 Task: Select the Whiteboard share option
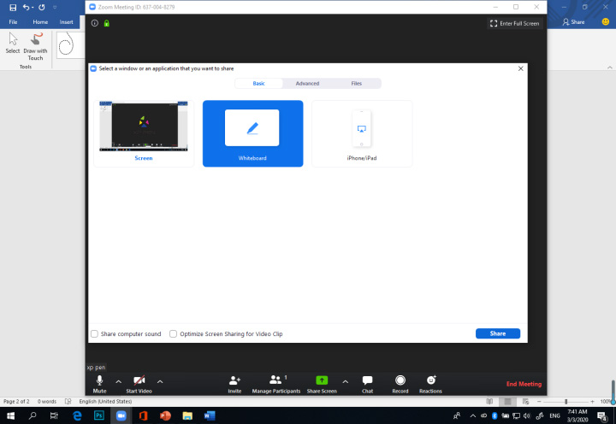click(x=252, y=133)
